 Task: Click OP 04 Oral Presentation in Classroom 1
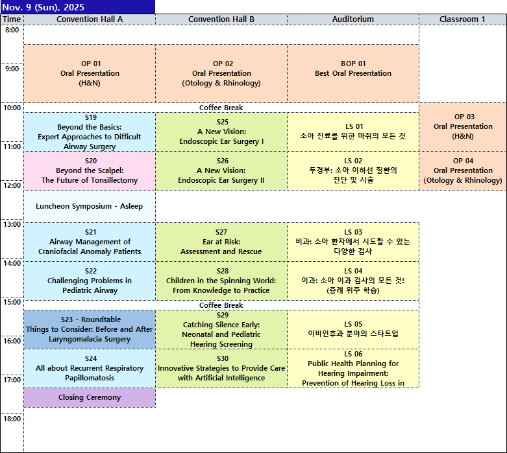tap(464, 170)
